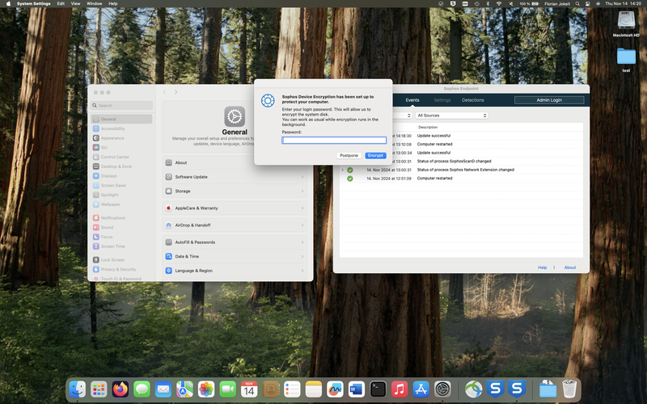Switch to the Events tab in Sophos Endpoint
The image size is (647, 404).
(x=412, y=100)
